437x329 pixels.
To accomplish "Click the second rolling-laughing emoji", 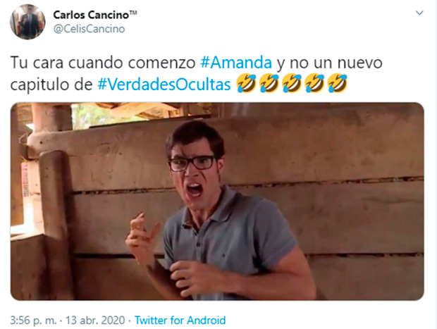I will pos(269,83).
